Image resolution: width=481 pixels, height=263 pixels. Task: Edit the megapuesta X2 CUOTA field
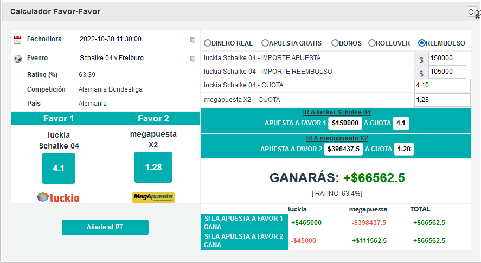click(442, 100)
